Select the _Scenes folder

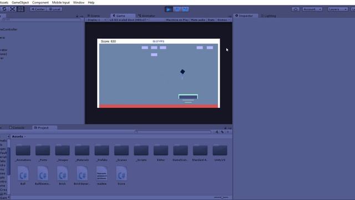point(121,152)
